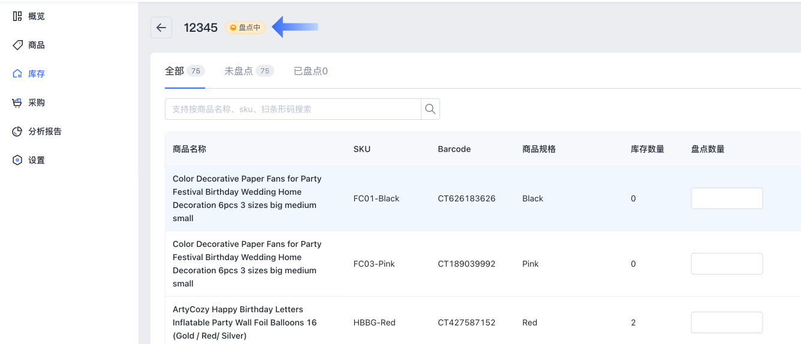Click the SKU column header

[x=362, y=149]
